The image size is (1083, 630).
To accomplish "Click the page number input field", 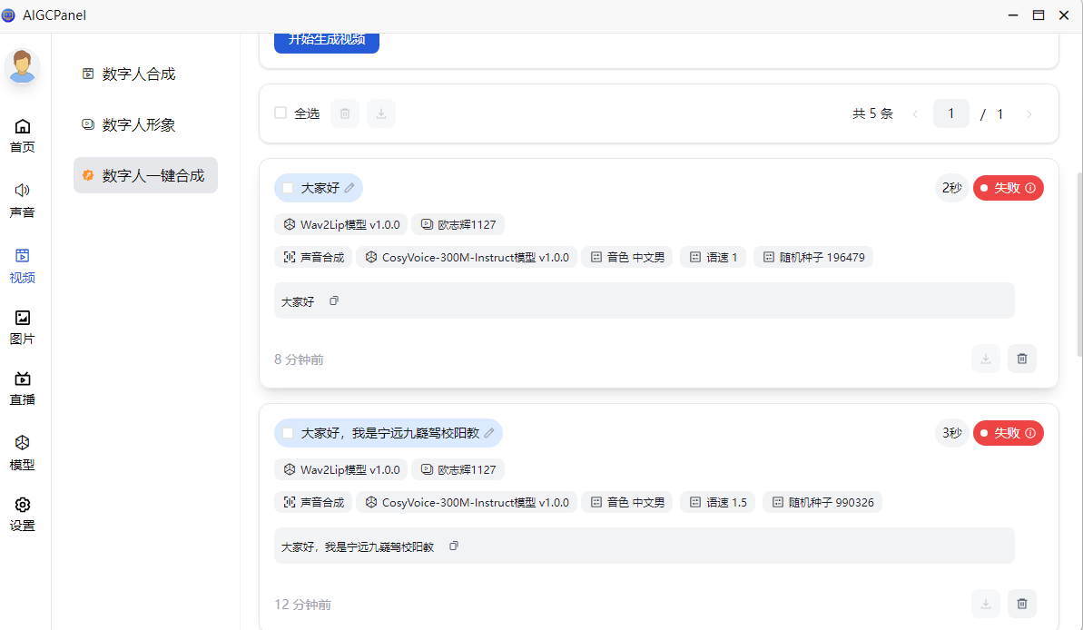I will pyautogui.click(x=950, y=113).
